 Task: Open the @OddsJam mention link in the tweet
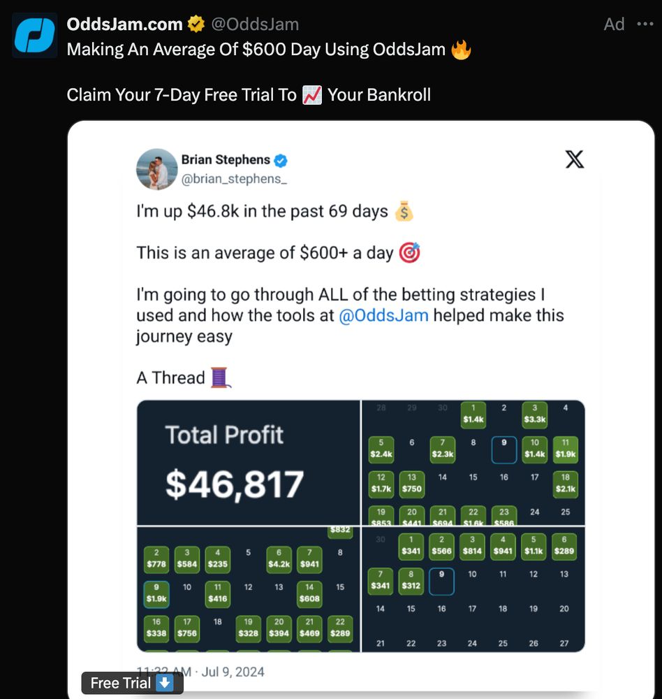coord(382,315)
